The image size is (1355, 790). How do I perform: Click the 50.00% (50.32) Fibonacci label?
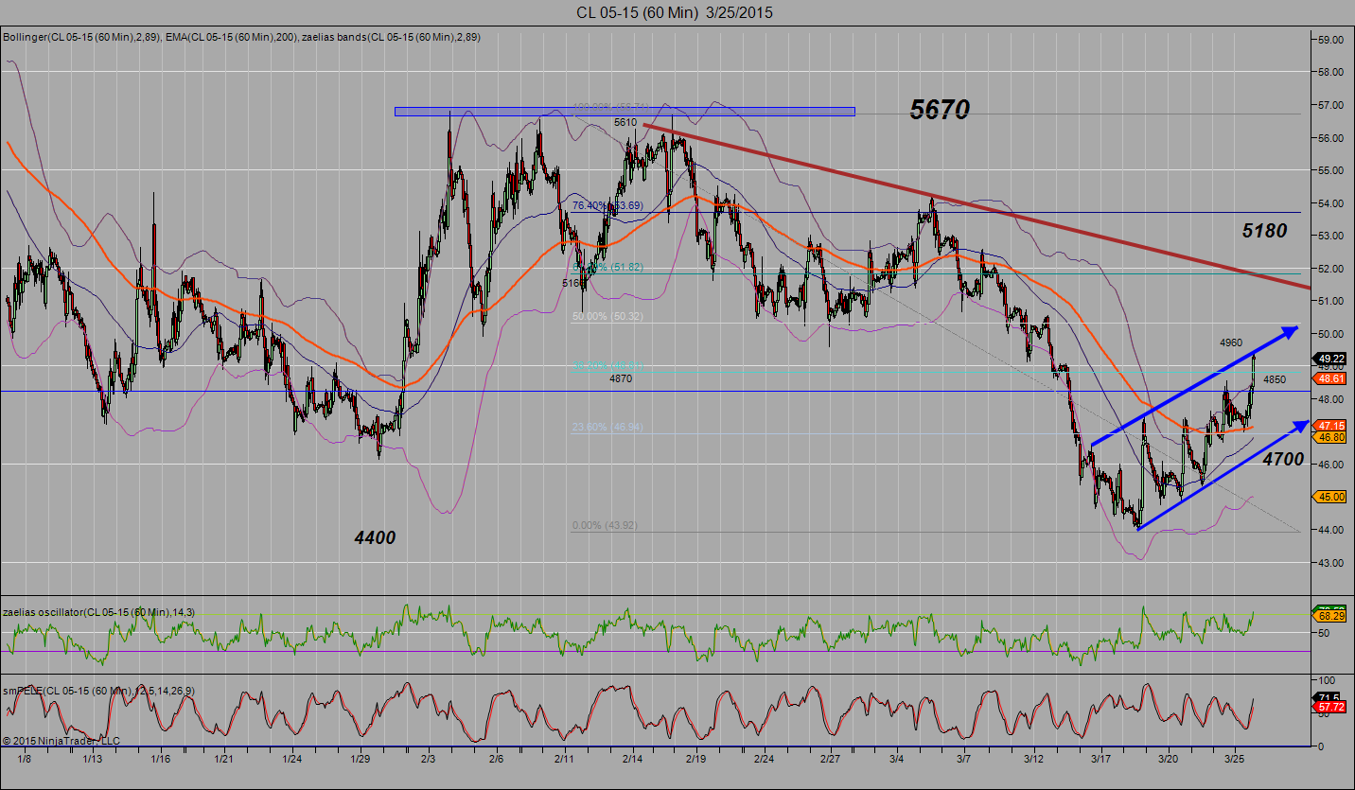tap(607, 316)
